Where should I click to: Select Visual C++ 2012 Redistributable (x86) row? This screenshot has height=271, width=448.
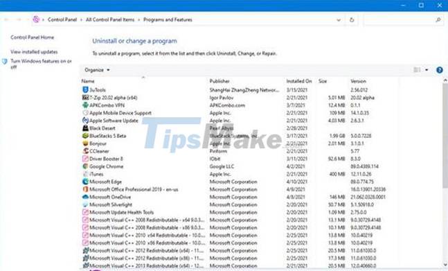240,258
